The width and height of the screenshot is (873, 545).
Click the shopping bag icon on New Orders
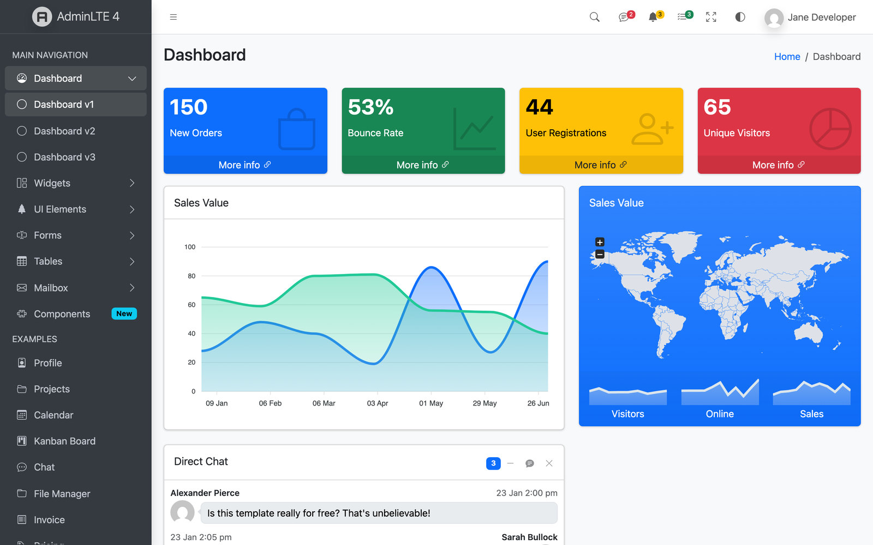click(297, 129)
